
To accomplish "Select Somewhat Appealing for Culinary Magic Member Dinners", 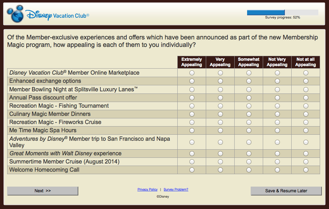I will click(249, 114).
